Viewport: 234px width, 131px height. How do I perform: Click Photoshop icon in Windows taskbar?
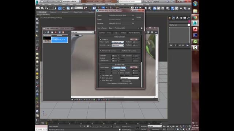(x=195, y=35)
